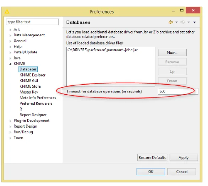Open the forward history dropdown arrow
The height and width of the screenshot is (186, 208).
click(188, 22)
